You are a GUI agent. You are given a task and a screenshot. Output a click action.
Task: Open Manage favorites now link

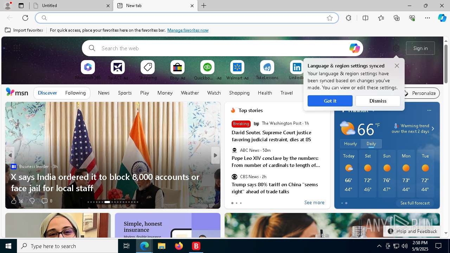[188, 30]
